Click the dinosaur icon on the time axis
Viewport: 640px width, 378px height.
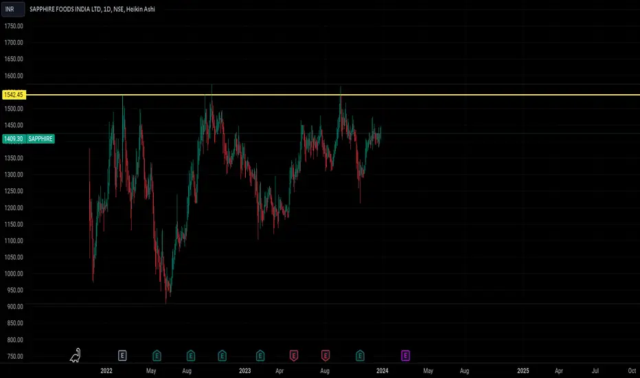pyautogui.click(x=75, y=355)
